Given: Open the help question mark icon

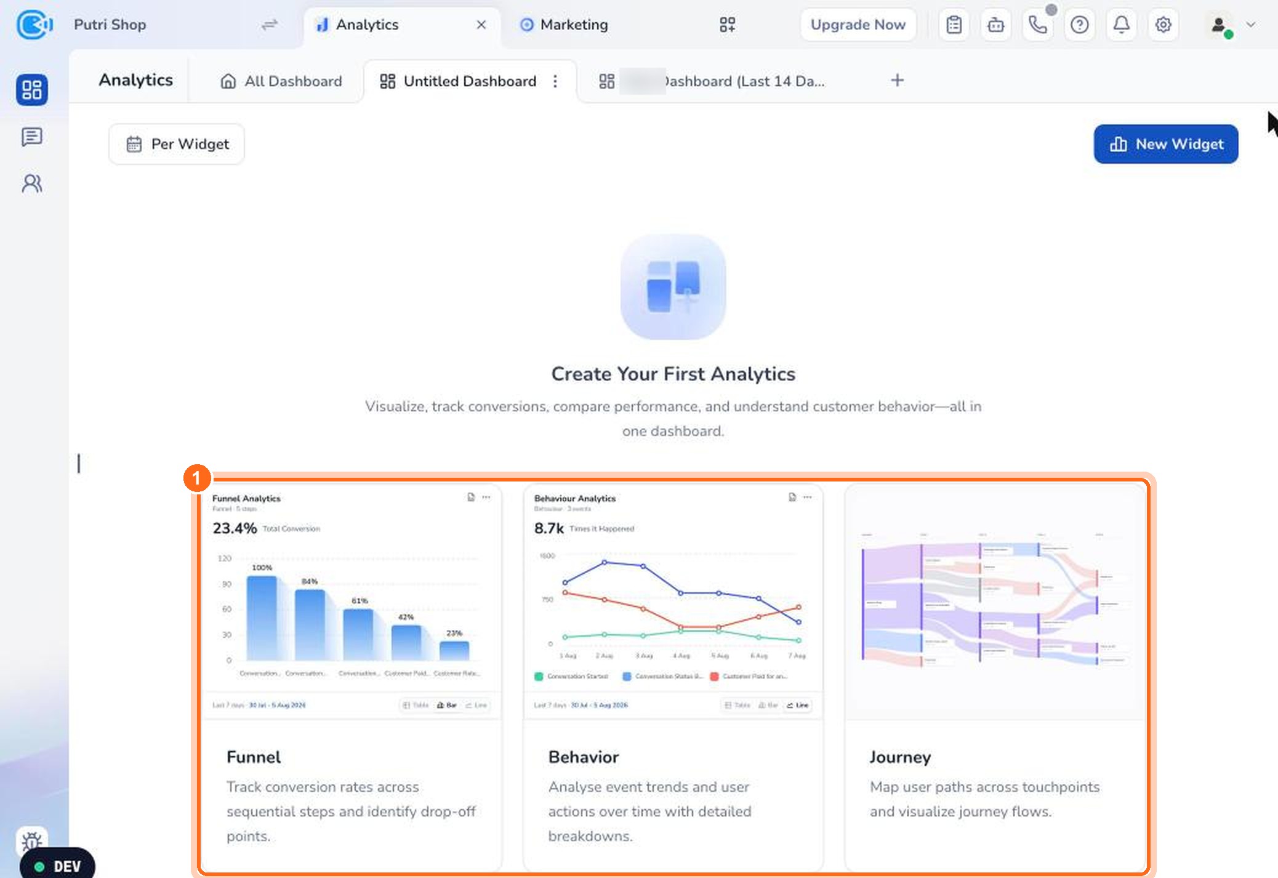Looking at the screenshot, I should 1080,25.
